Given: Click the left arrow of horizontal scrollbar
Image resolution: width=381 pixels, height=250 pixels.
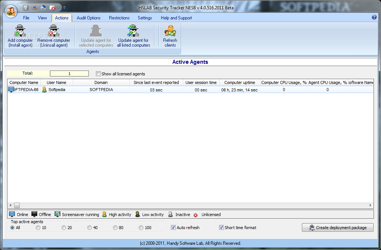Looking at the screenshot, I should pos(10,205).
